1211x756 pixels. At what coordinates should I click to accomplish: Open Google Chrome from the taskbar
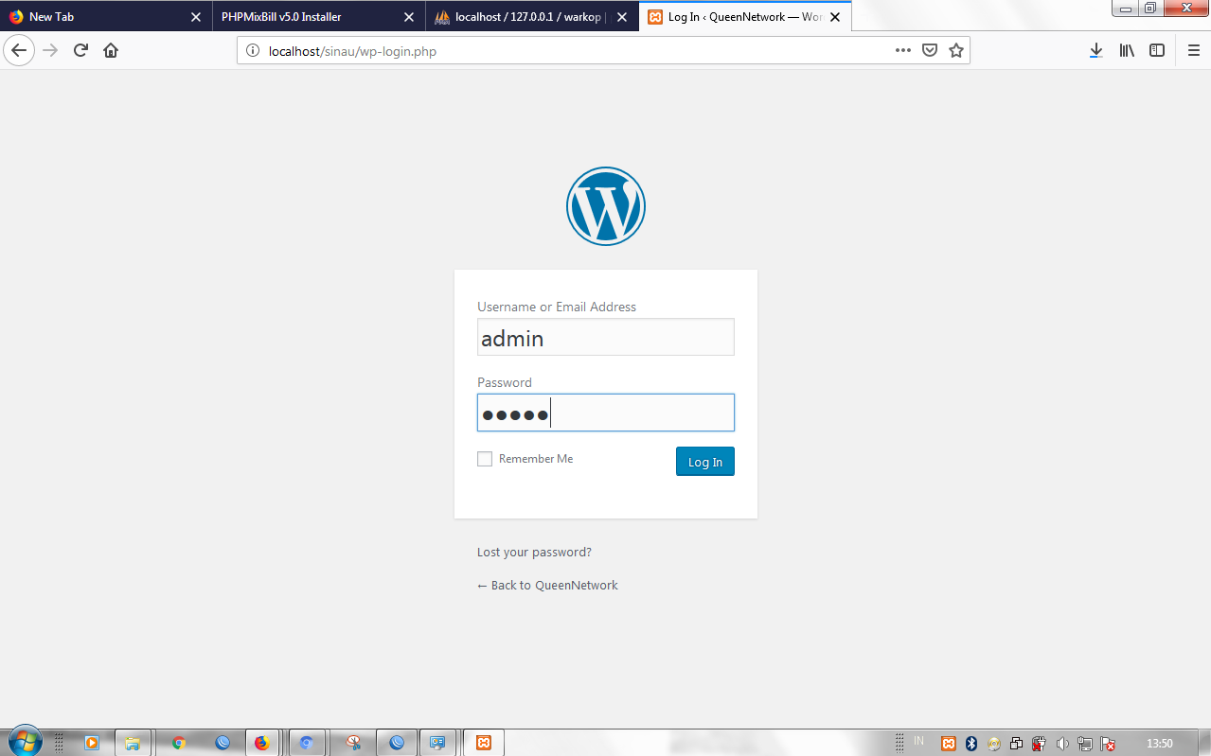179,743
